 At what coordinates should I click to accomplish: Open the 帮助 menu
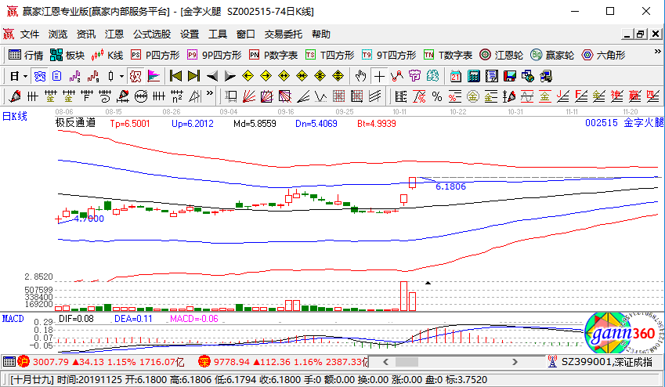click(321, 34)
